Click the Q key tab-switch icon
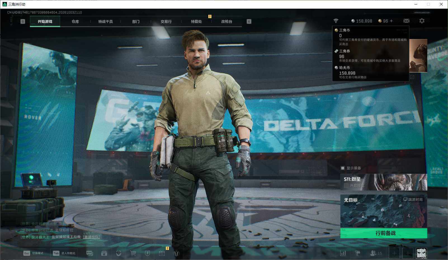The image size is (448, 260). 23,21
